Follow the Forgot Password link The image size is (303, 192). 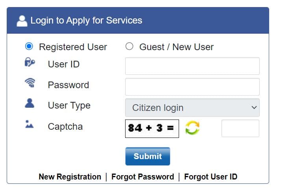pos(142,177)
